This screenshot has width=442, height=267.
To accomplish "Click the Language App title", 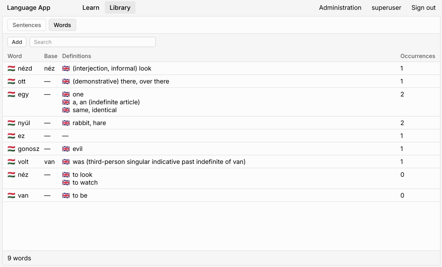I will [x=29, y=7].
